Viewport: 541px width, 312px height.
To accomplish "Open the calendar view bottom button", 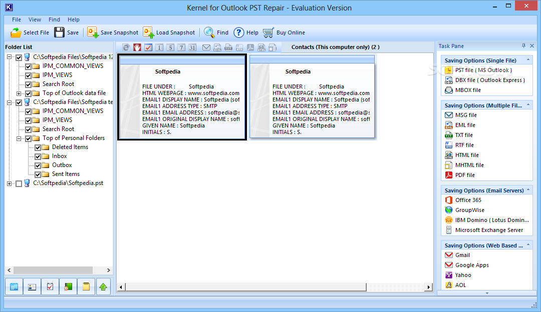I will (14, 286).
